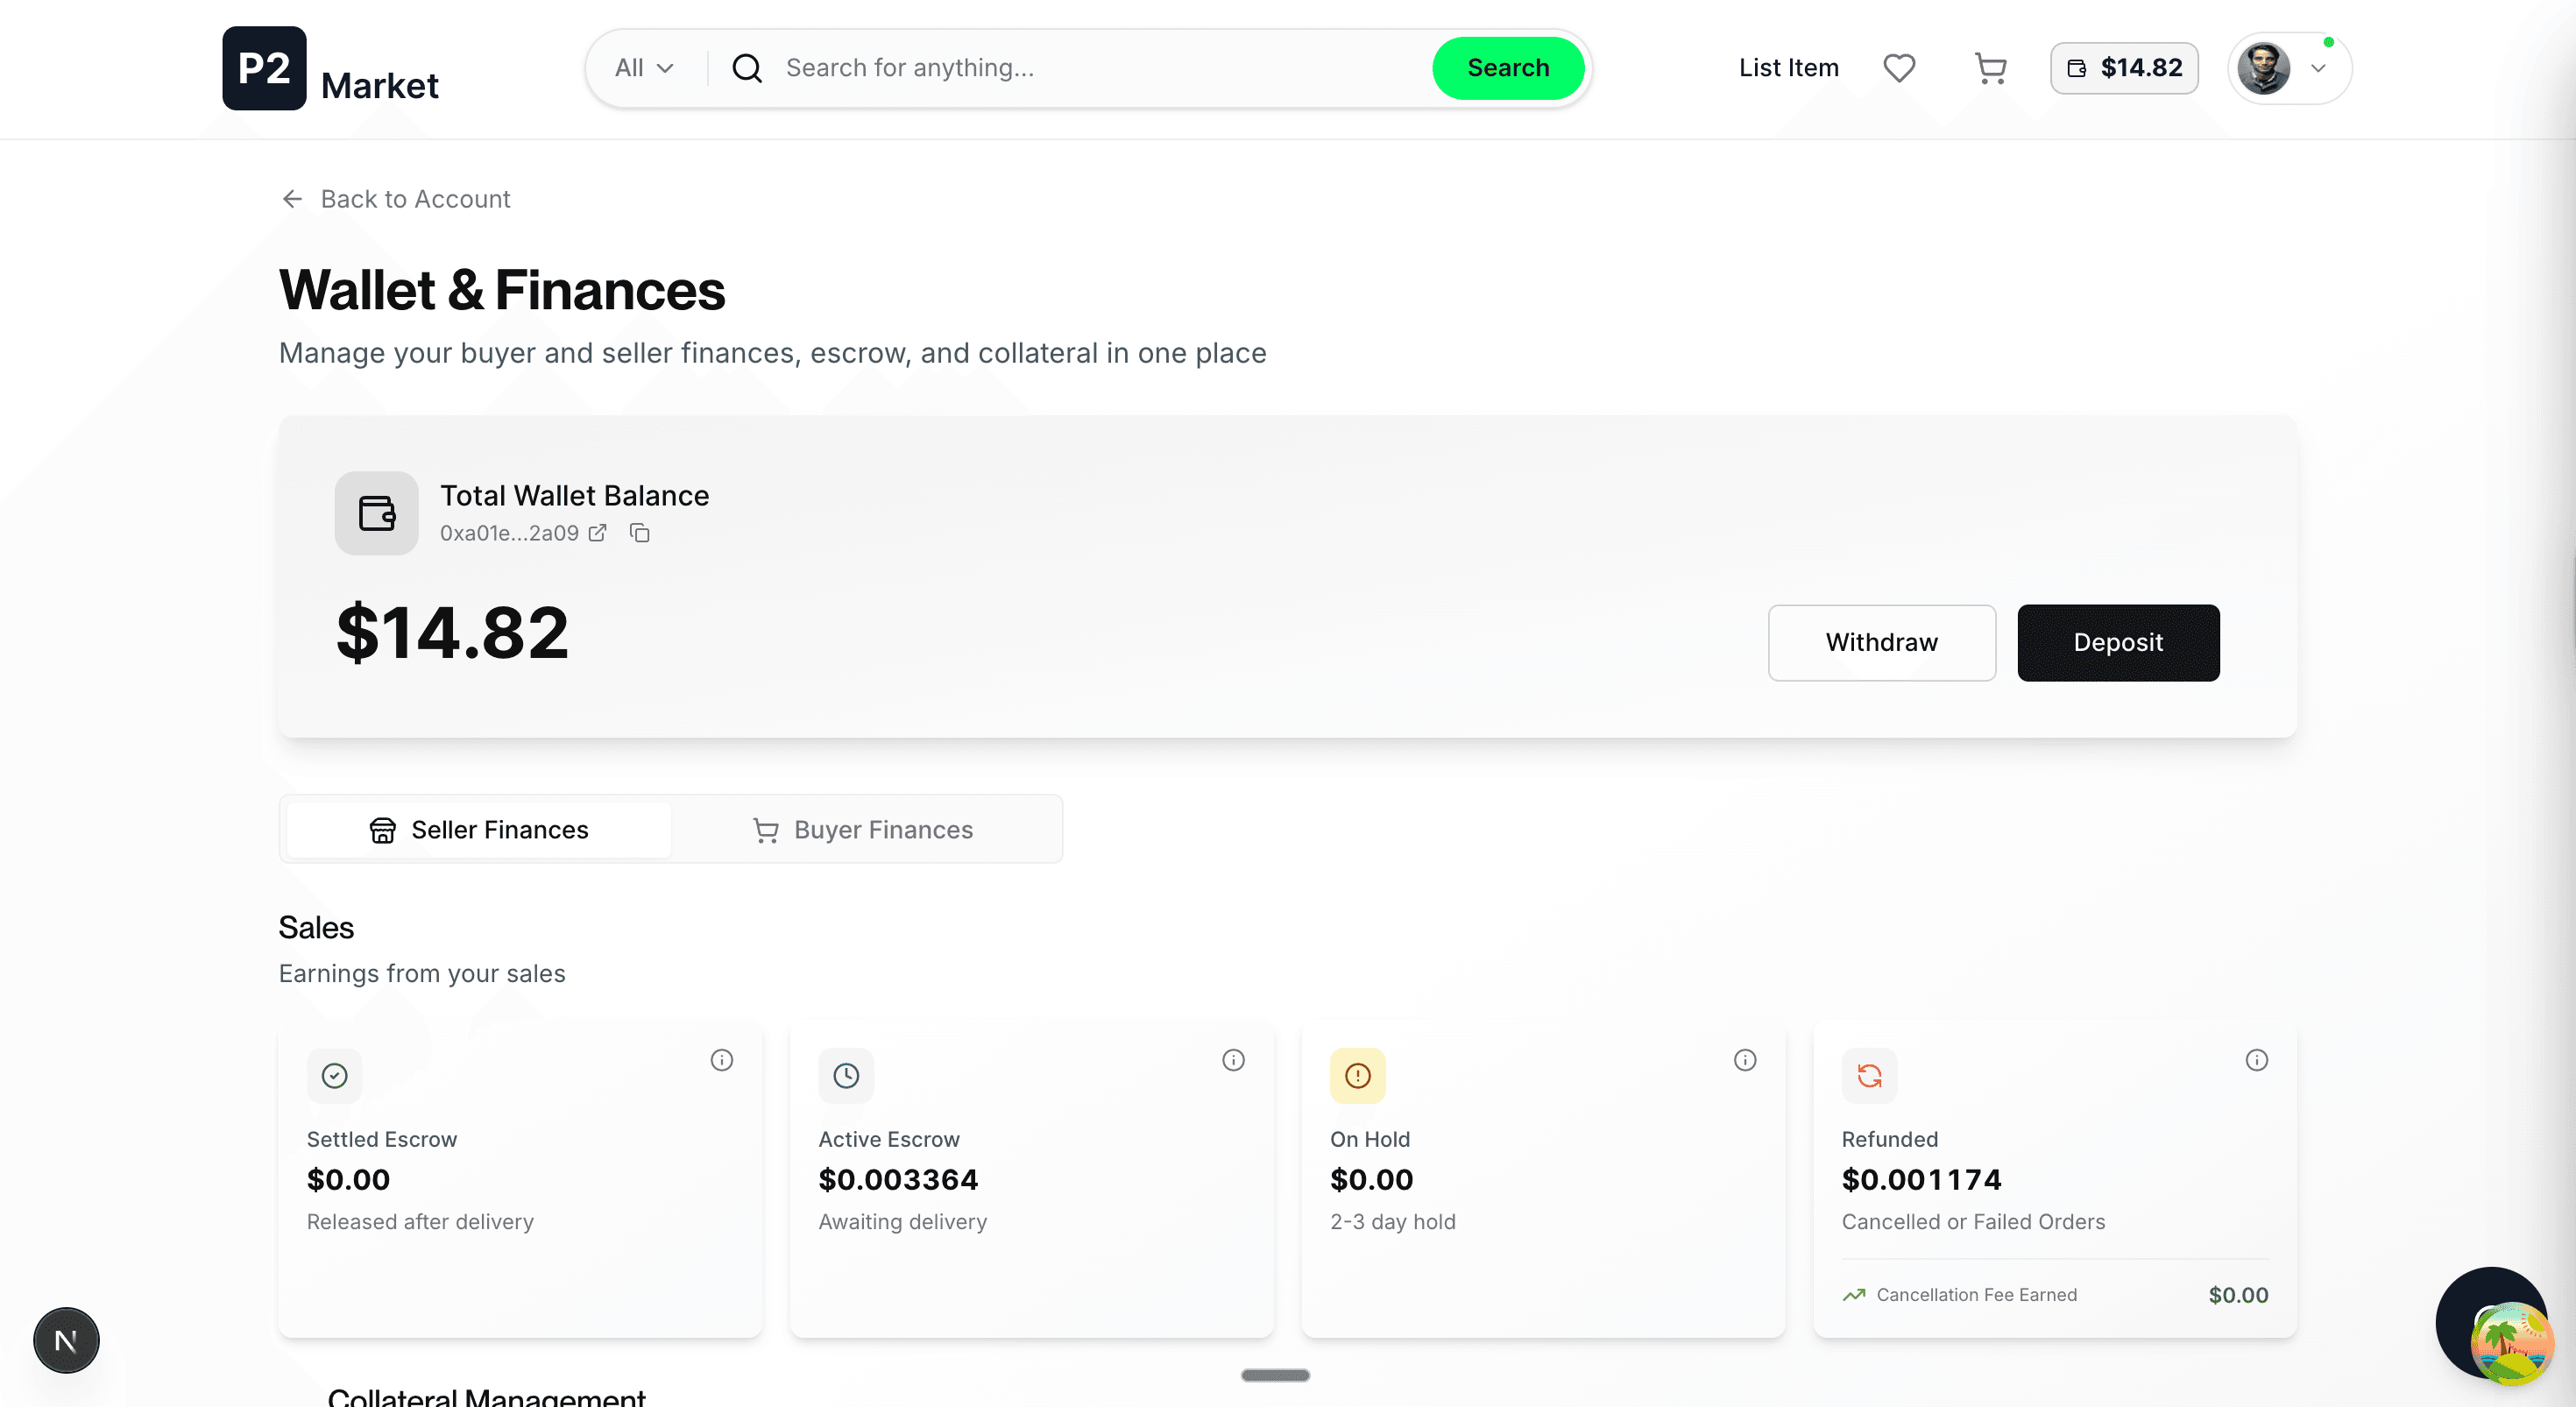The image size is (2576, 1407).
Task: Click the info icon on On Hold card
Action: (x=1746, y=1060)
